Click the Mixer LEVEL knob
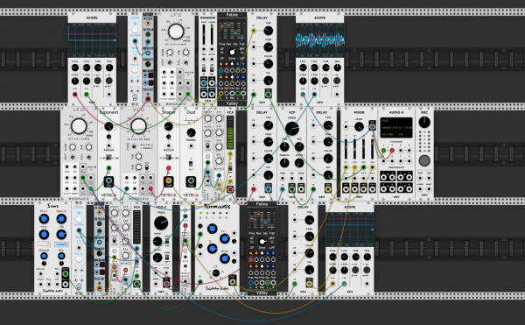Viewport: 525px width, 325px height. [359, 127]
